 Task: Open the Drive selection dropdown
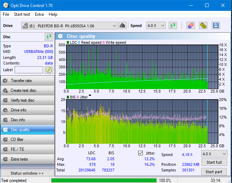click(69, 26)
